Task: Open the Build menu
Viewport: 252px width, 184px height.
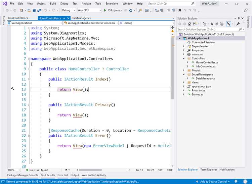Action: (x=53, y=4)
